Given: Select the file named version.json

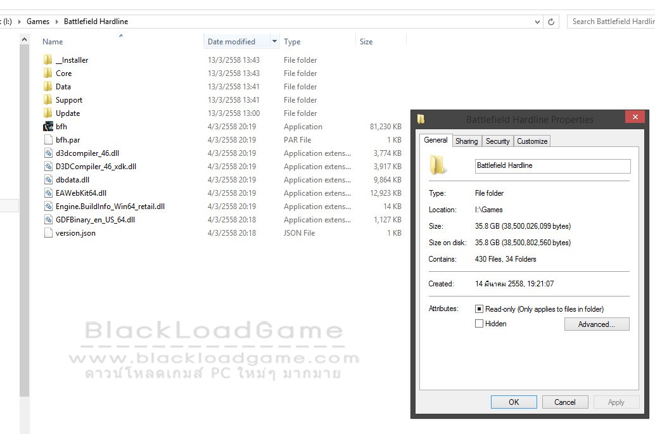Looking at the screenshot, I should (75, 233).
